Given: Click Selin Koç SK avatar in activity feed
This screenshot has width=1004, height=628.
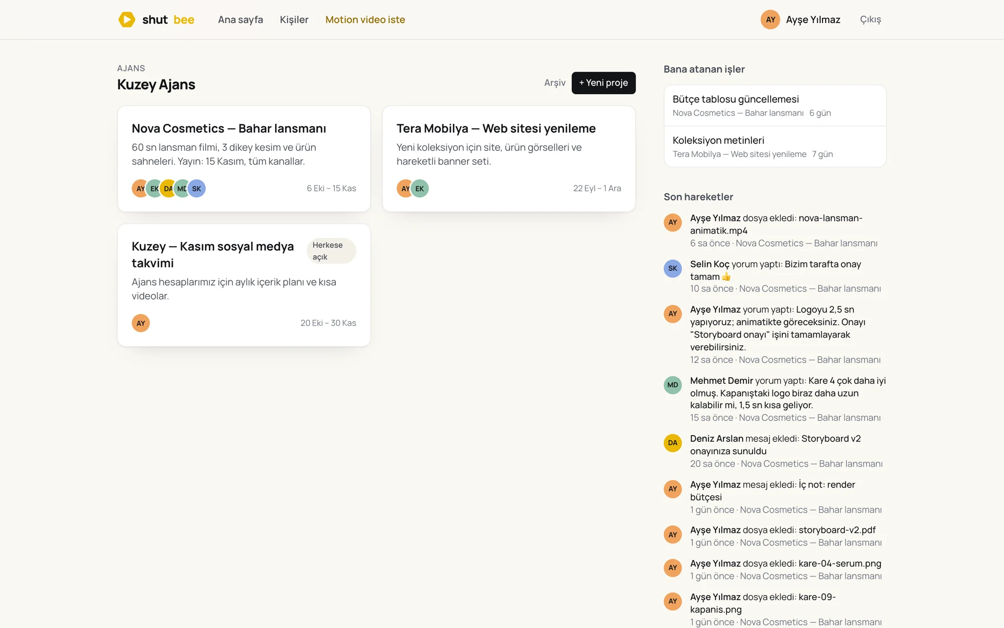Looking at the screenshot, I should click(673, 268).
